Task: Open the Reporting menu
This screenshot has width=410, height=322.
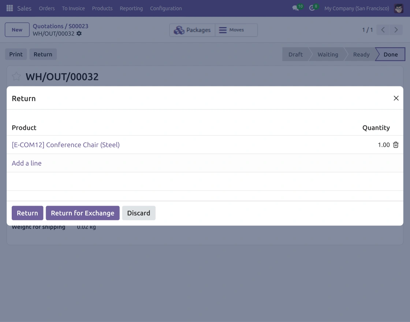Action: tap(131, 8)
